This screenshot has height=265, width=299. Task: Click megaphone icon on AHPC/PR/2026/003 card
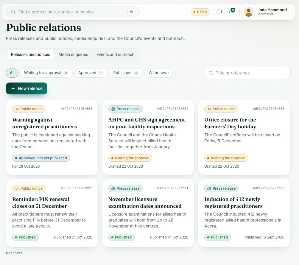click(x=17, y=109)
